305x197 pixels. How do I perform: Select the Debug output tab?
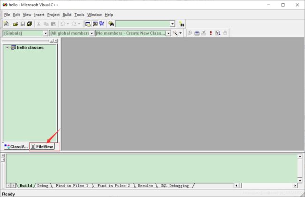43,186
